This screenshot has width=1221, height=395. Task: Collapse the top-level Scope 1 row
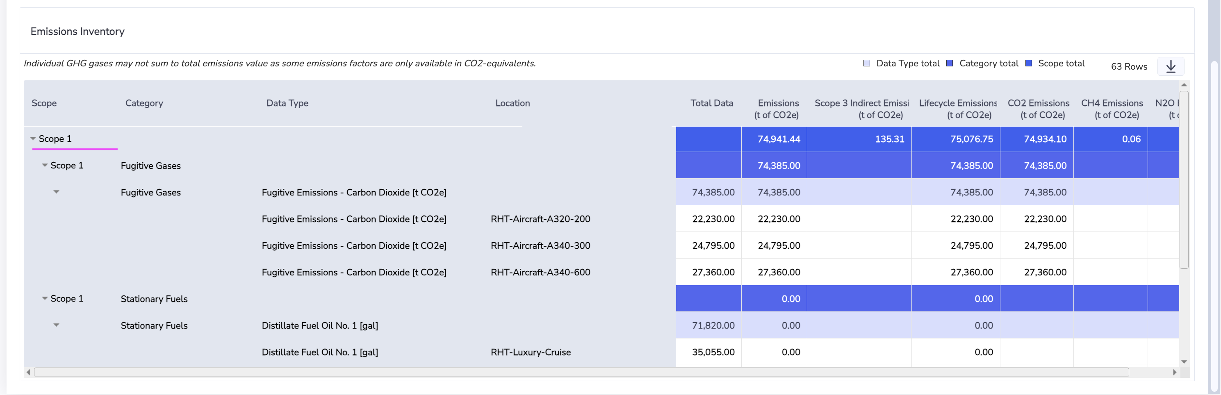(x=33, y=139)
